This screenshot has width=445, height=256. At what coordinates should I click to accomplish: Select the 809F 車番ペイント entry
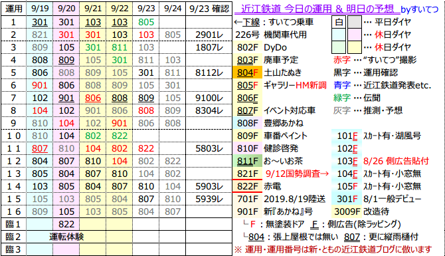click(x=272, y=136)
